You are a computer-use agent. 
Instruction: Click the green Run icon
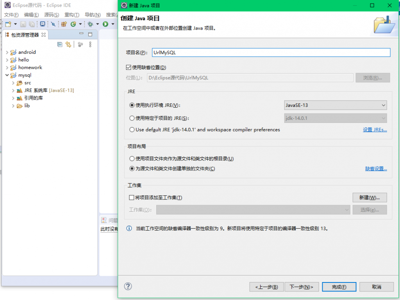coord(105,24)
